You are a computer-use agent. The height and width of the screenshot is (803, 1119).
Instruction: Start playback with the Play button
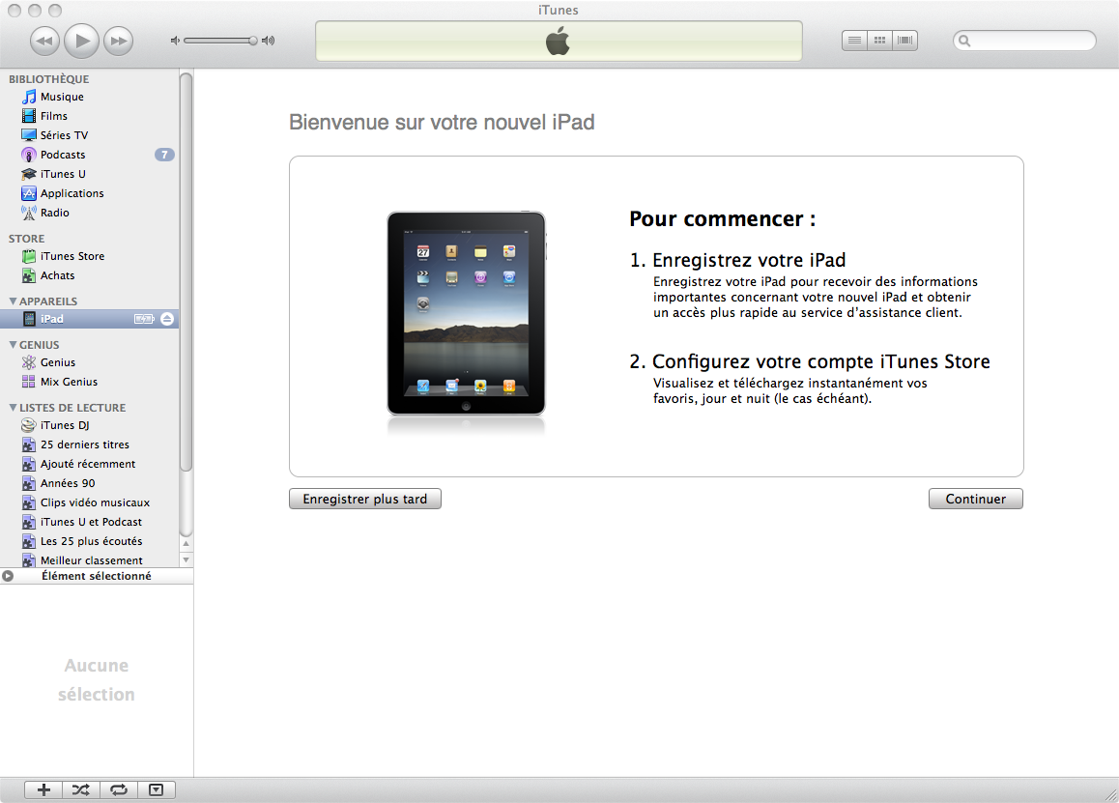tap(81, 41)
